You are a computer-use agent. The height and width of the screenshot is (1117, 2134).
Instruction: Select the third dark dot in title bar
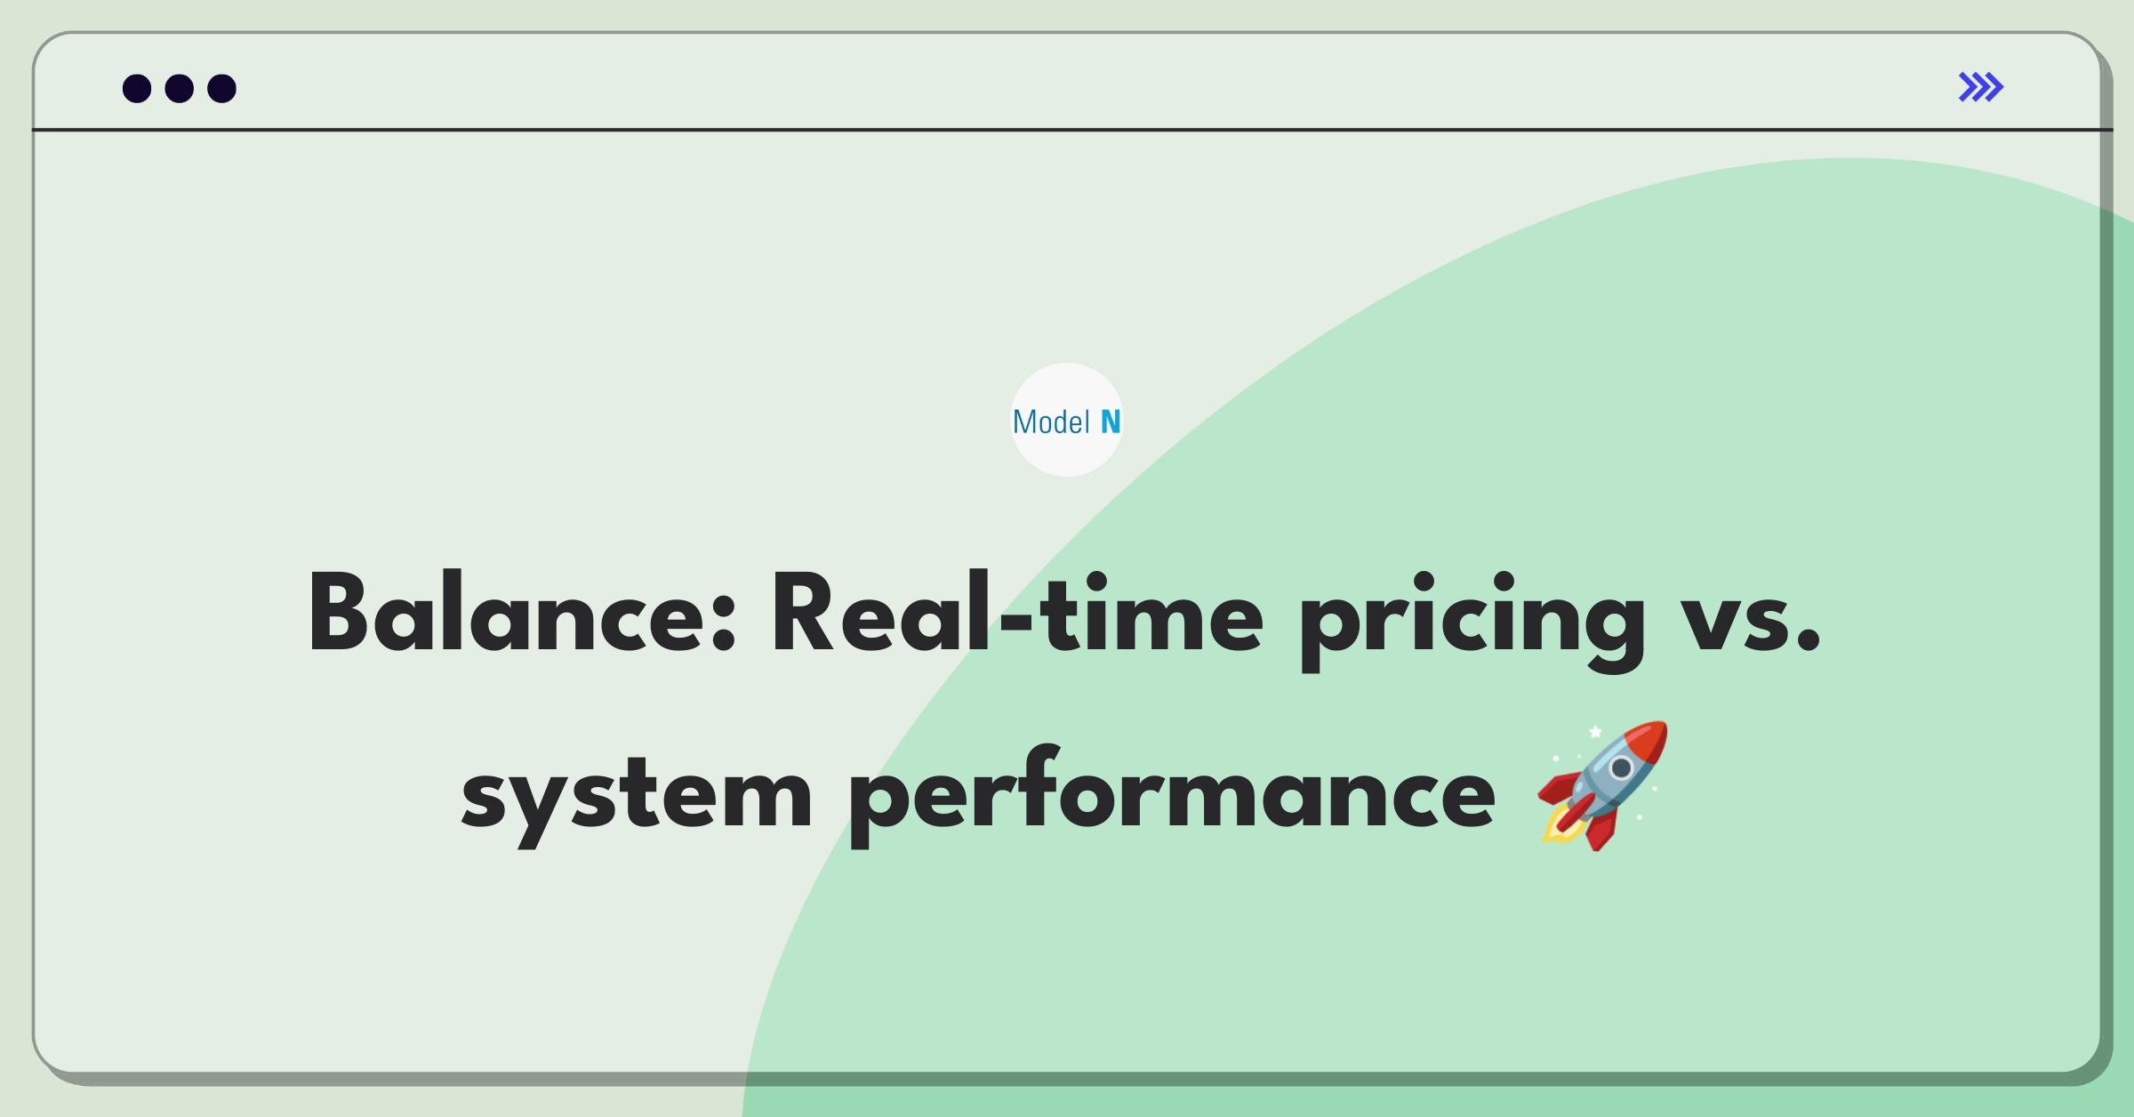pyautogui.click(x=222, y=88)
